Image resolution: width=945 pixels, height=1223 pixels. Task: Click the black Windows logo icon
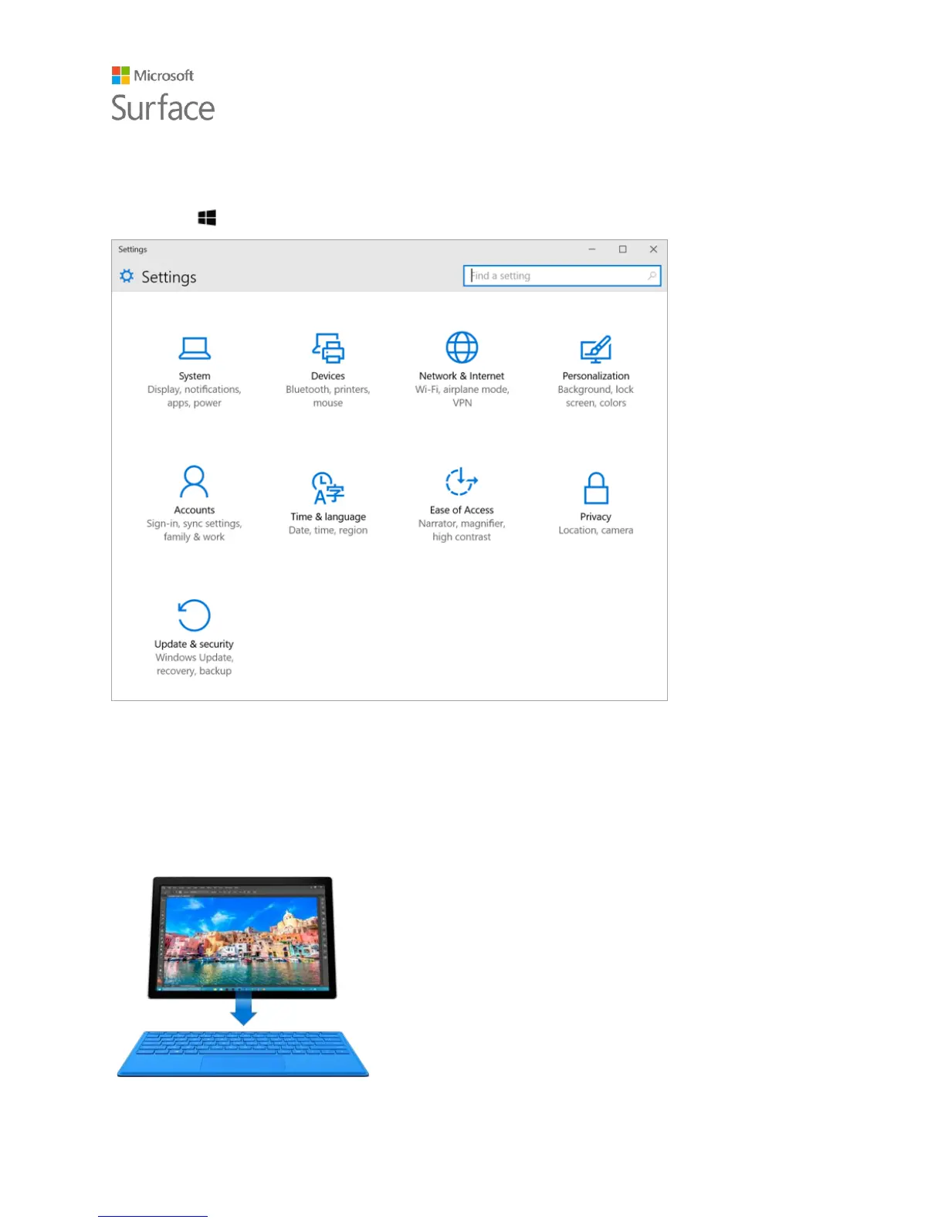pyautogui.click(x=207, y=218)
